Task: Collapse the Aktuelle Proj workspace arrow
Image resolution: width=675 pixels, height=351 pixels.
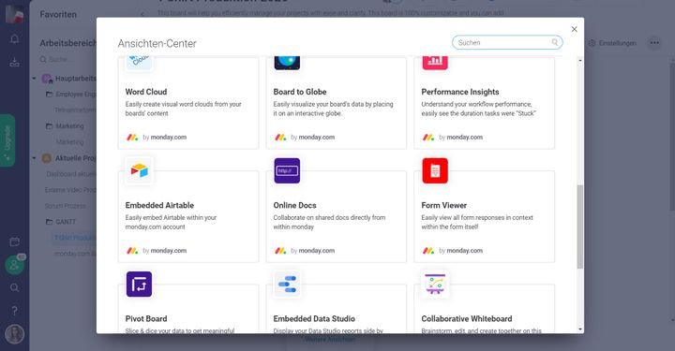Action: click(x=34, y=158)
